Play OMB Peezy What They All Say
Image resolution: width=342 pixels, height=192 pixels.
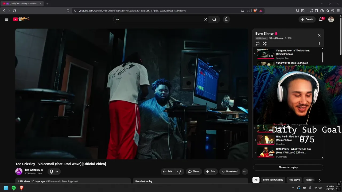point(288,153)
